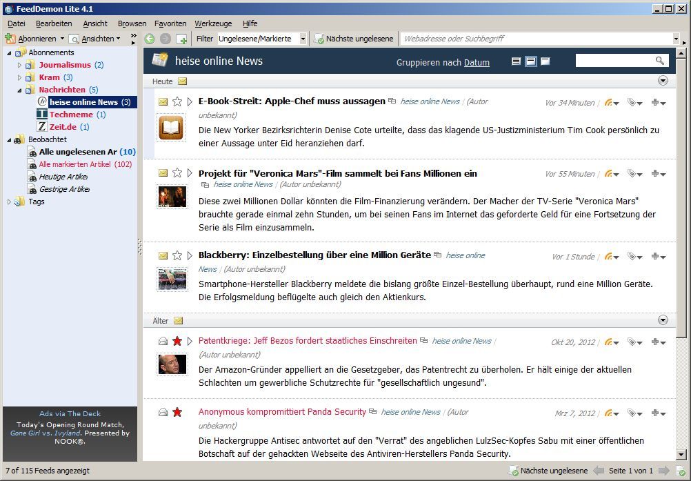Toggle read envelope of Patentkriege article

click(163, 341)
